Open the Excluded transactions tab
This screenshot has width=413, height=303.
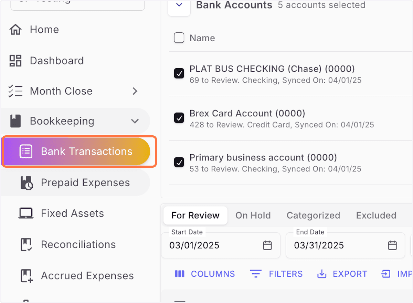[x=376, y=215]
